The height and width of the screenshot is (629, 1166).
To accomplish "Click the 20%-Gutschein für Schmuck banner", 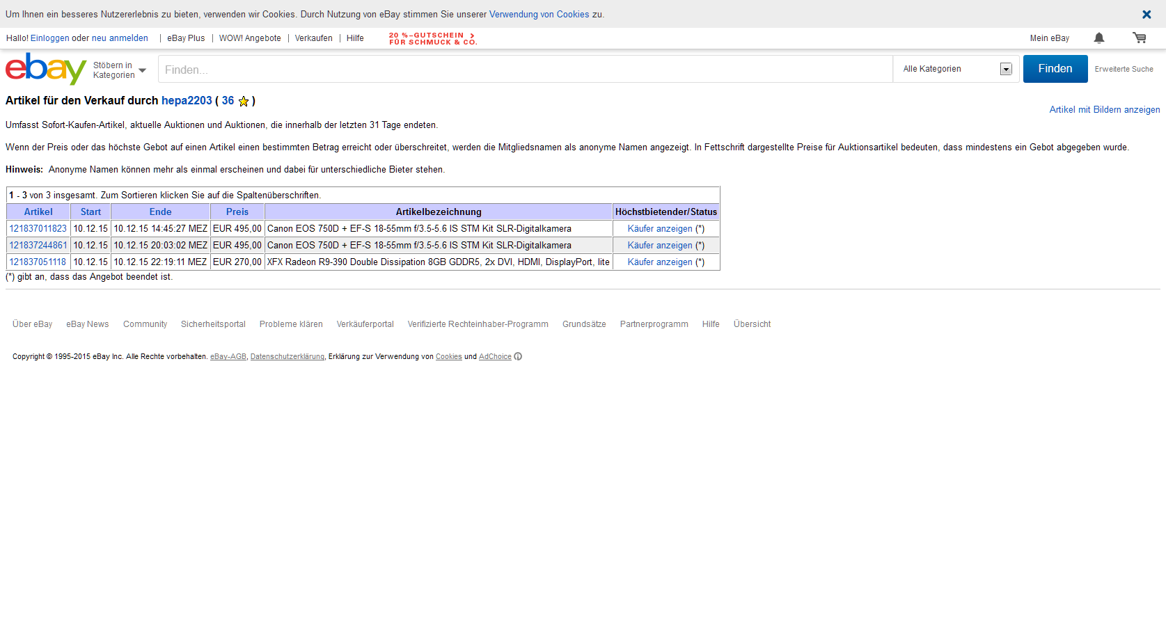I will coord(433,39).
